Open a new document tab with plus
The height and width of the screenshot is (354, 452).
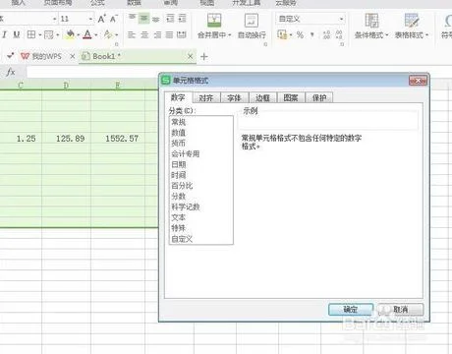coord(204,57)
